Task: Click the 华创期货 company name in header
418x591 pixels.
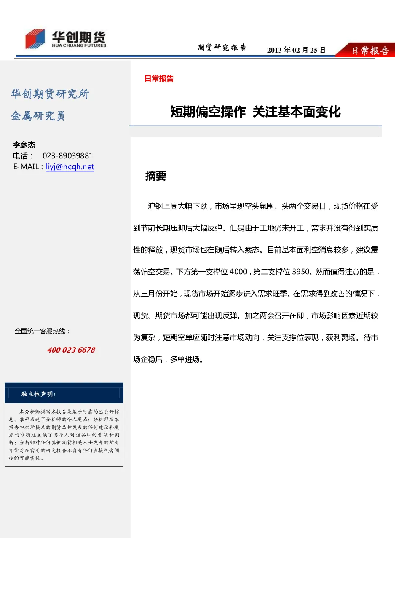Action: (x=79, y=37)
